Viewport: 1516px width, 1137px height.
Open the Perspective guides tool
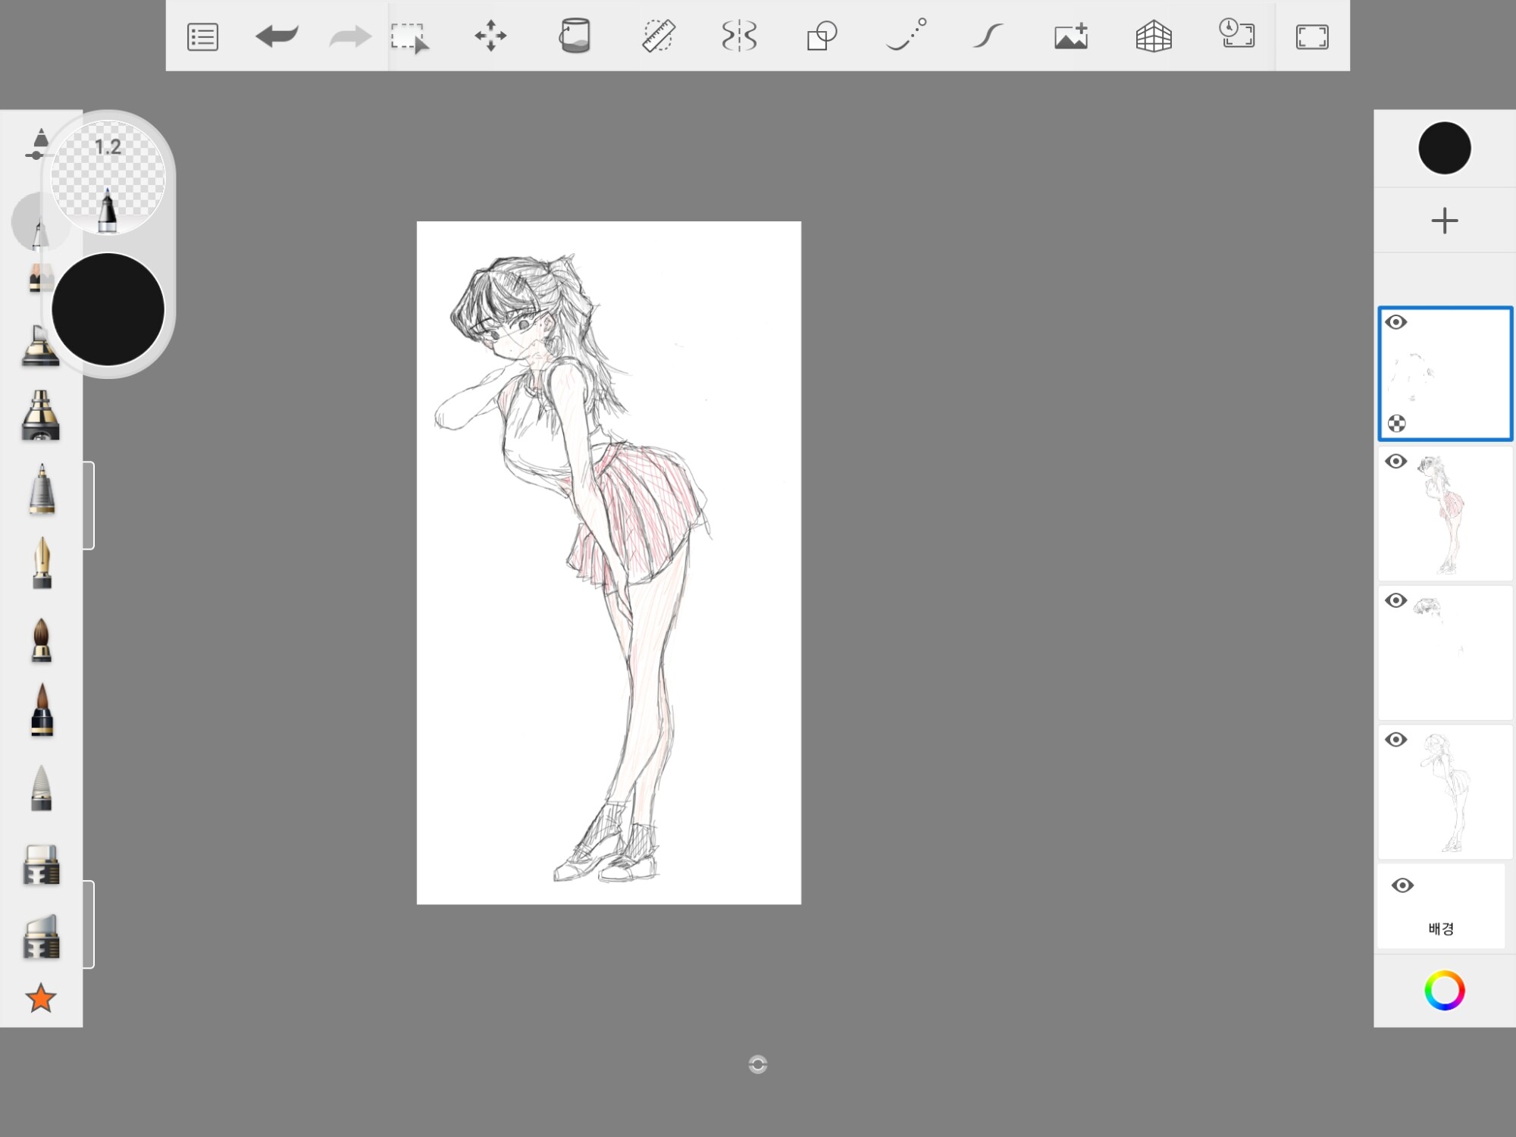point(1154,36)
